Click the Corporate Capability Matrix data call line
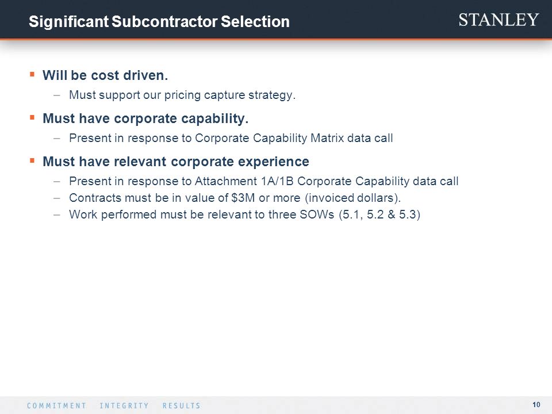The width and height of the screenshot is (552, 414). [231, 138]
